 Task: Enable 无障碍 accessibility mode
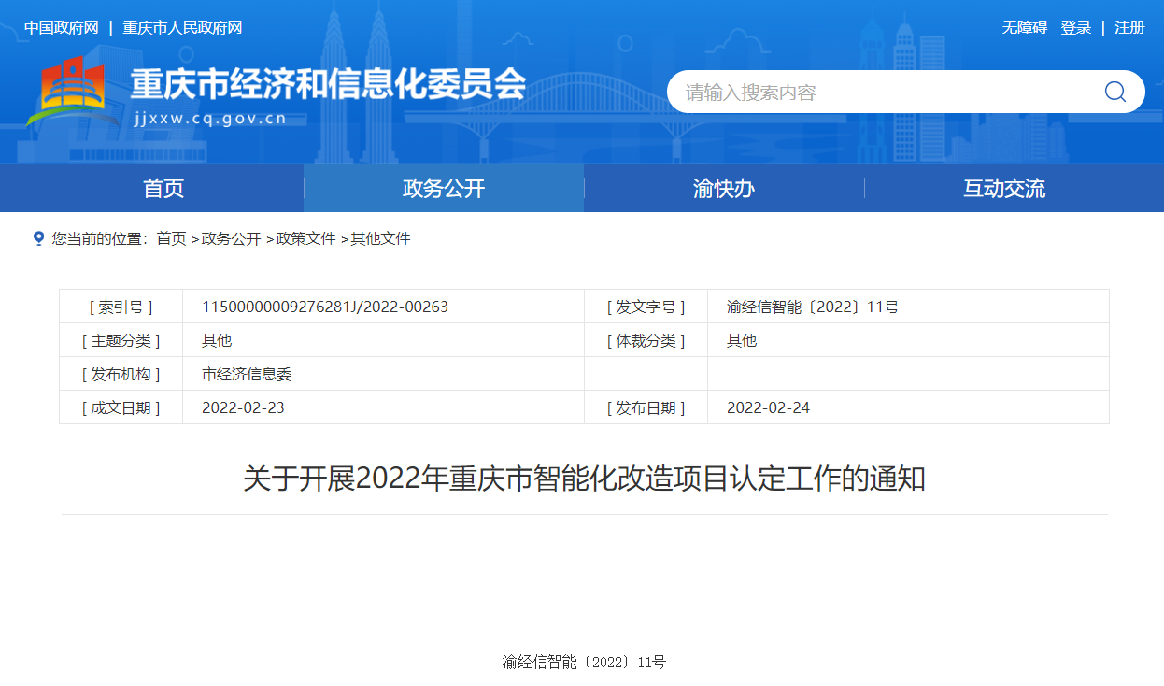click(x=1025, y=28)
